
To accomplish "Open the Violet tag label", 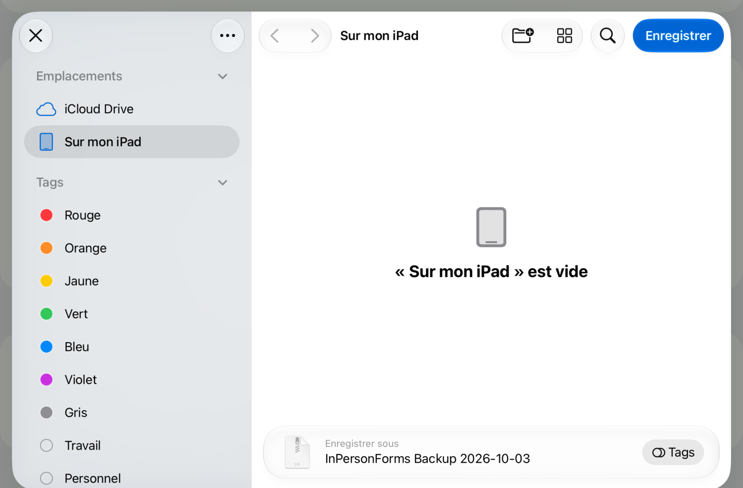I will click(x=81, y=380).
